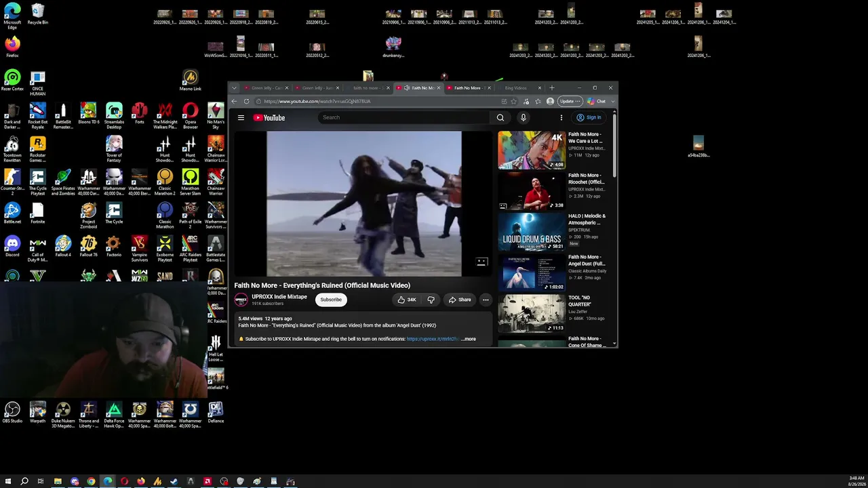The height and width of the screenshot is (488, 868).
Task: Open YouTube settings three-dot menu
Action: pos(561,117)
